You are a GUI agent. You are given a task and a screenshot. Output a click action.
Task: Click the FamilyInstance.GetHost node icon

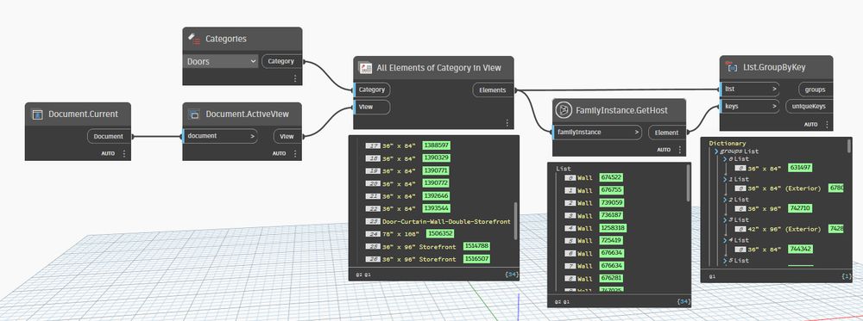coord(564,110)
